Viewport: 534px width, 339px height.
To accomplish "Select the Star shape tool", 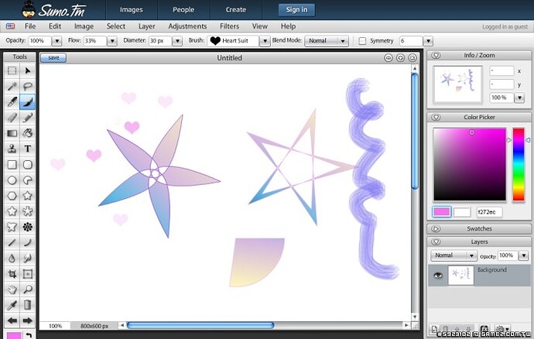I will tap(28, 195).
